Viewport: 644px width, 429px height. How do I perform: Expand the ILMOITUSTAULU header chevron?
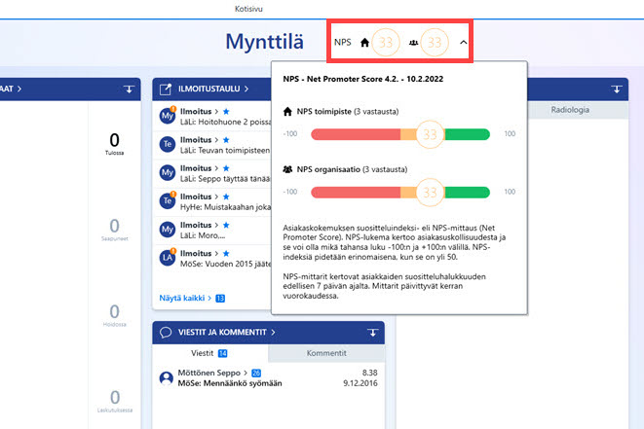pyautogui.click(x=246, y=89)
